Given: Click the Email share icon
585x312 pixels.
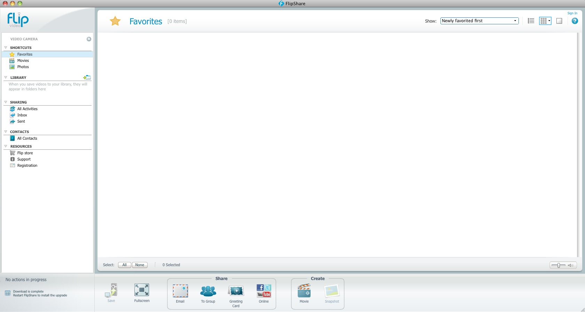Looking at the screenshot, I should pos(180,291).
